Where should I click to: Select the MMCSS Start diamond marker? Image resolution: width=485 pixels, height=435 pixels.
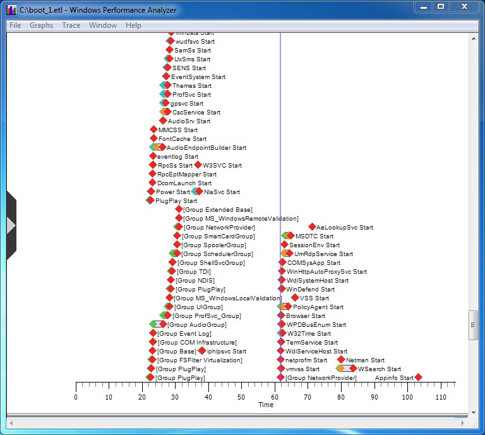point(153,130)
